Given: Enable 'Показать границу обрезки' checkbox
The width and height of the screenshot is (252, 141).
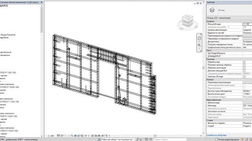Looking at the screenshot, I should [244, 65].
